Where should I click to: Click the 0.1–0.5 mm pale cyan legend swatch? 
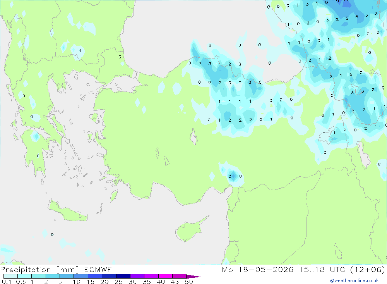pyautogui.click(x=10, y=276)
